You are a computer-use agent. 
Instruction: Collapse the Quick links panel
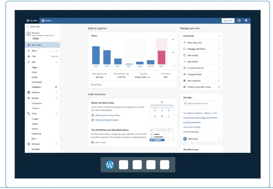(219, 36)
